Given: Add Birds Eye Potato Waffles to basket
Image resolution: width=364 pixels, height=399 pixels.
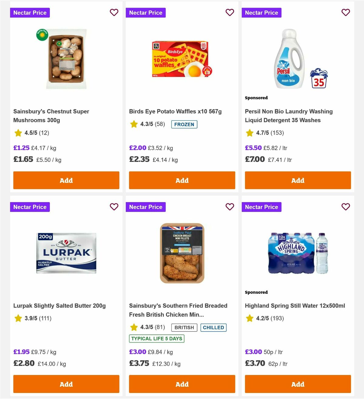Looking at the screenshot, I should click(x=182, y=180).
